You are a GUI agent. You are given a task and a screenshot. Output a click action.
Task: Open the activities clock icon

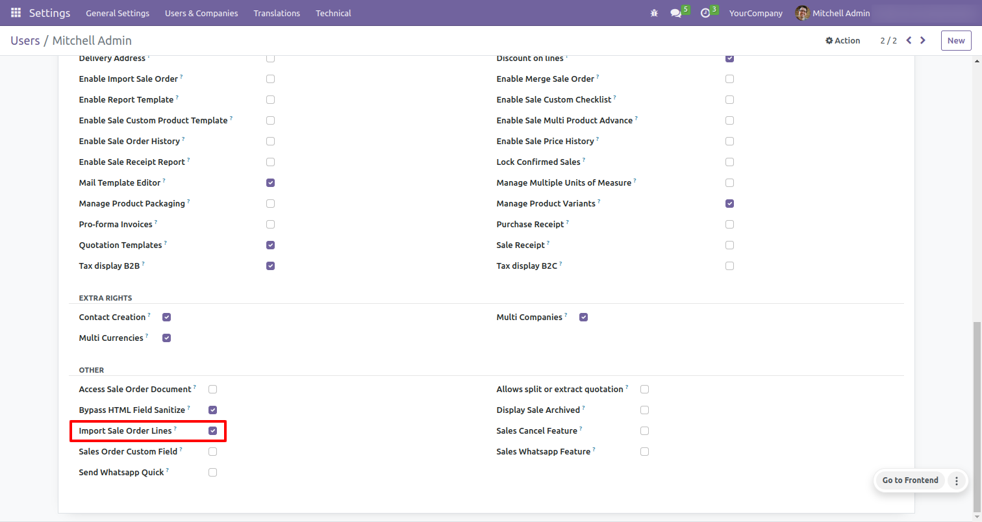705,13
